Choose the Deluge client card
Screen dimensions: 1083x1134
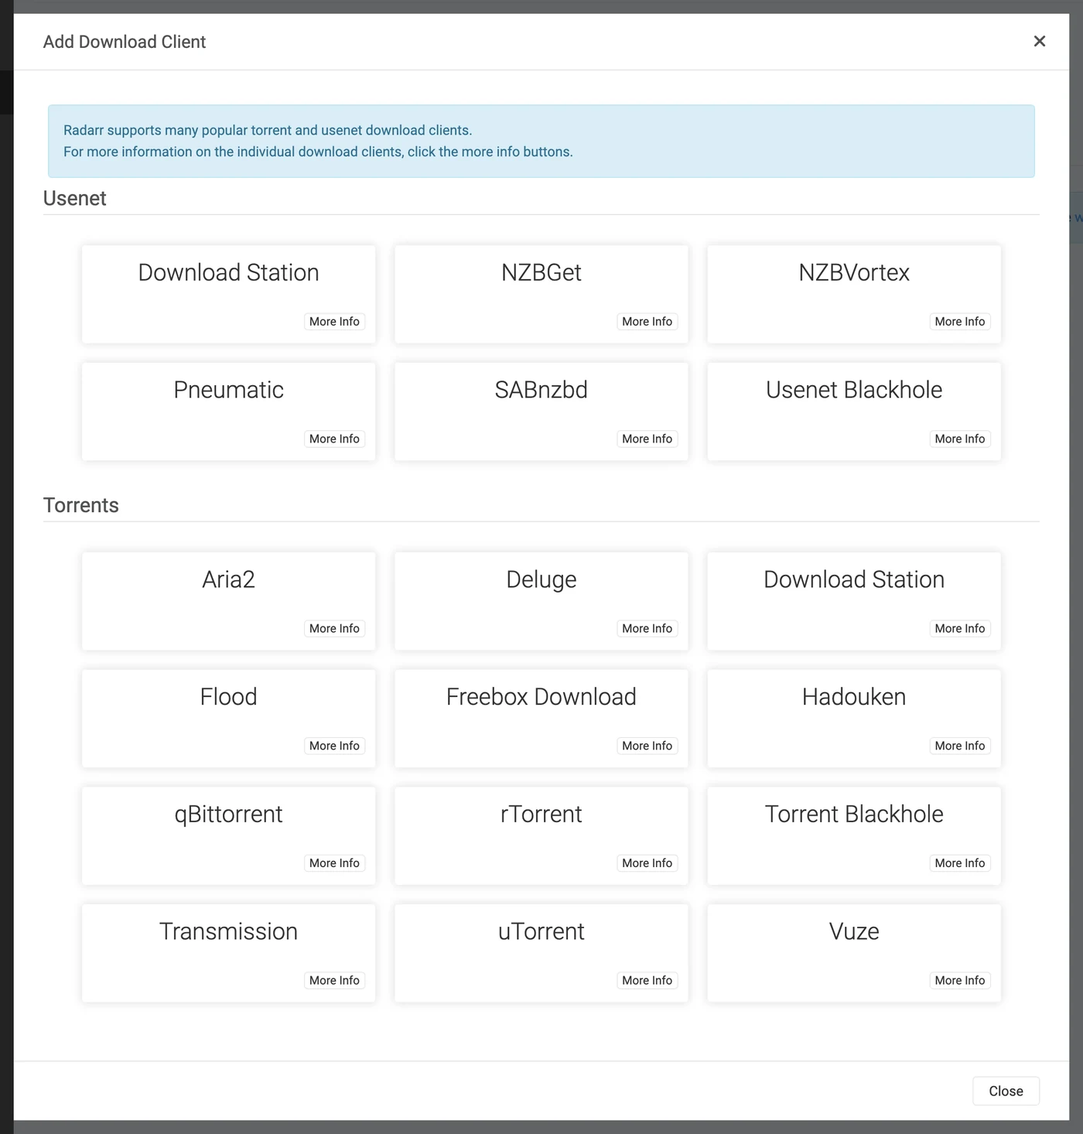541,601
